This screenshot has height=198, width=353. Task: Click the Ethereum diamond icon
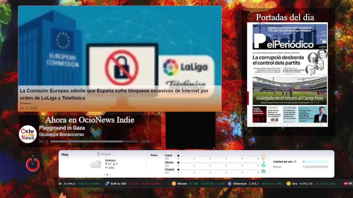pos(229,184)
